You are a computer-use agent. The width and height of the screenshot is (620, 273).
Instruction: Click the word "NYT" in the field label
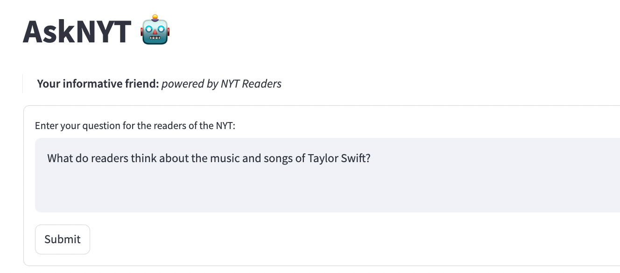[224, 126]
